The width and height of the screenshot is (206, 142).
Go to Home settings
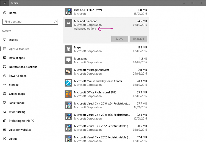click(x=13, y=13)
